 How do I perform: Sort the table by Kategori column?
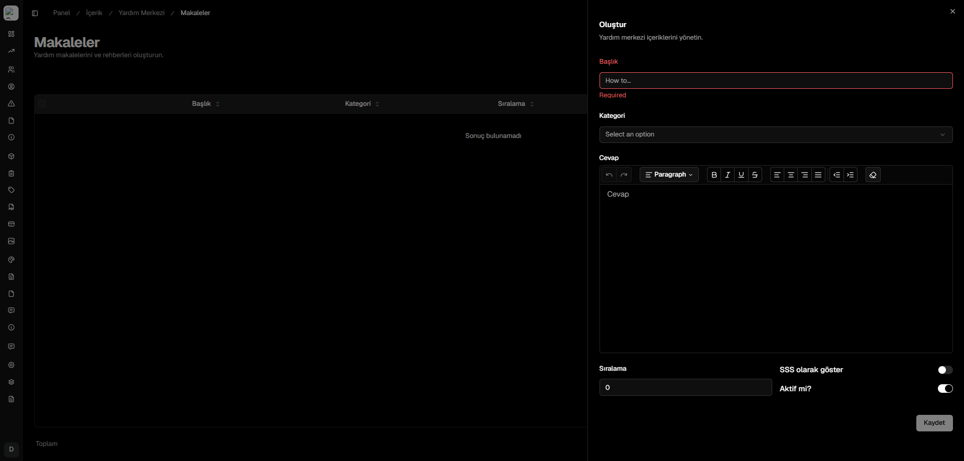362,104
